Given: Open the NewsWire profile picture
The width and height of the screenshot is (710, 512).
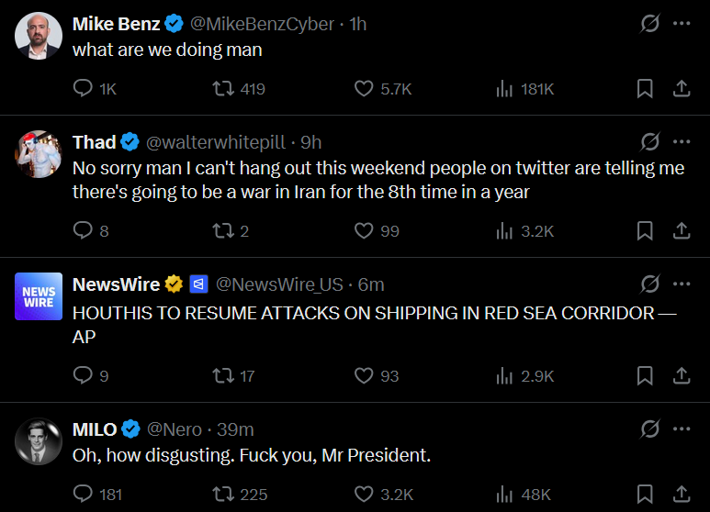Looking at the screenshot, I should (39, 296).
